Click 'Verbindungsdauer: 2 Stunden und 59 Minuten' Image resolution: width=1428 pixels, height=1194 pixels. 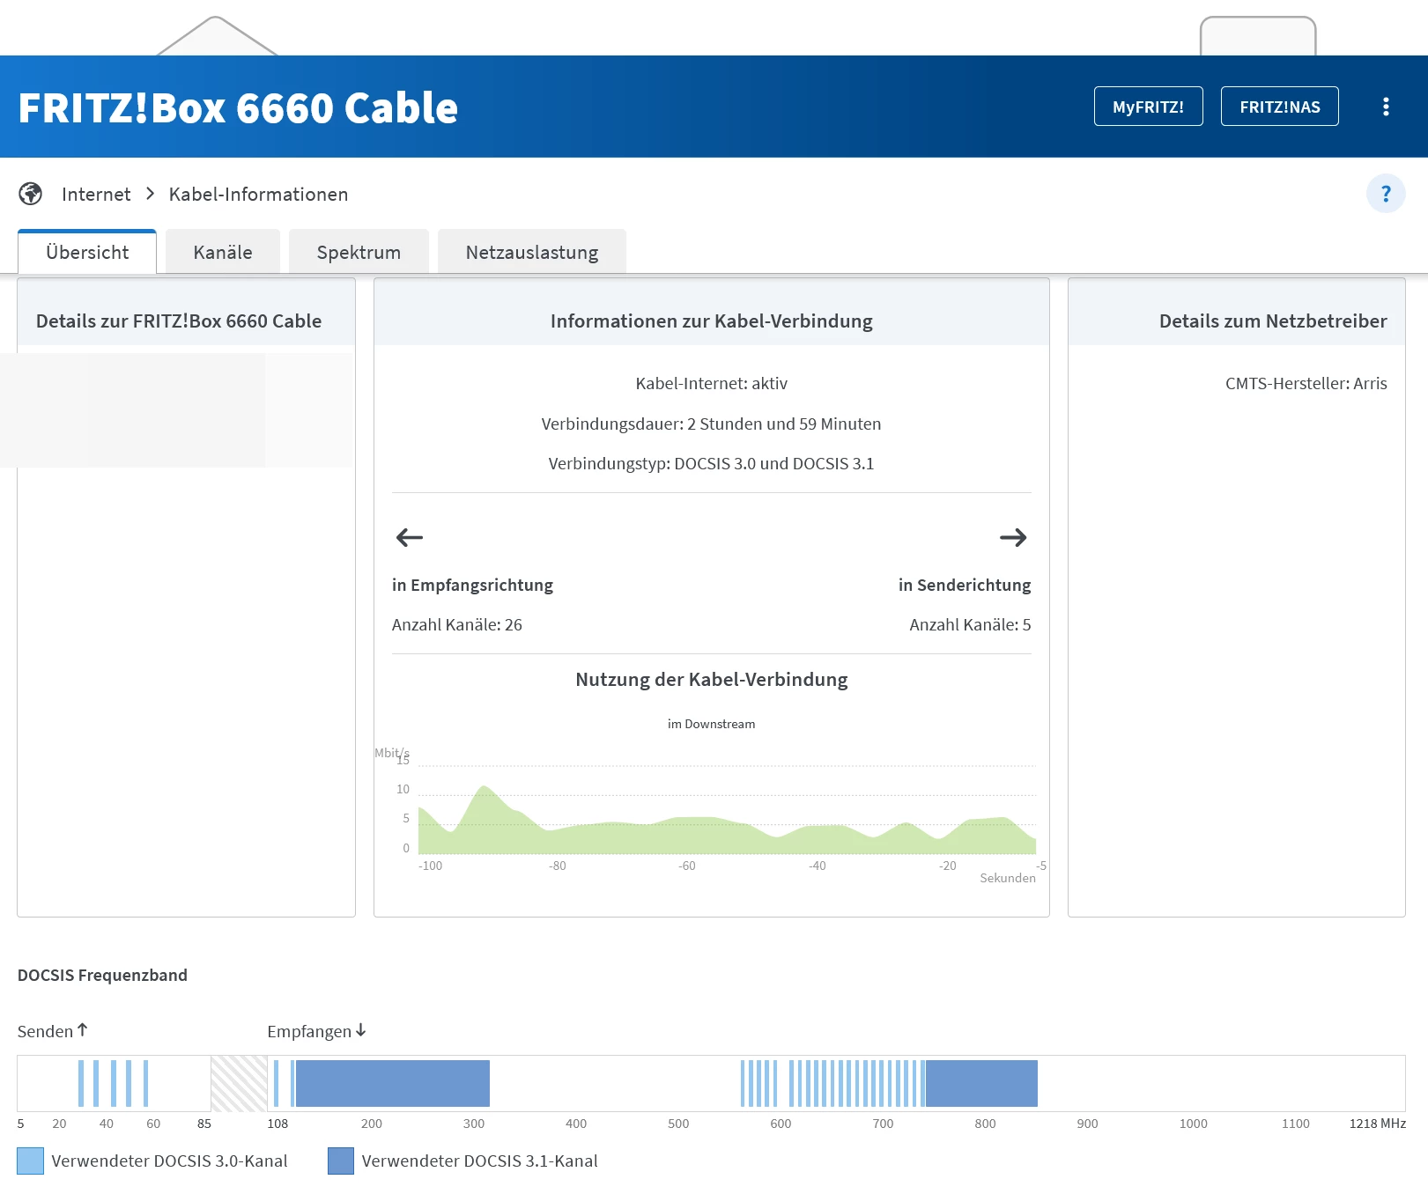(x=712, y=424)
